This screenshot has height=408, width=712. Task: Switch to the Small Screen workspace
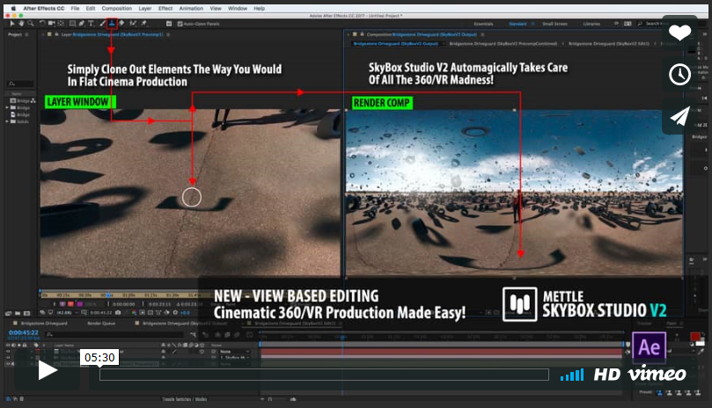[554, 24]
